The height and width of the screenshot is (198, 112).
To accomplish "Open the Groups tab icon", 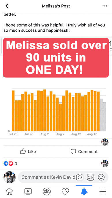I will [47, 191].
